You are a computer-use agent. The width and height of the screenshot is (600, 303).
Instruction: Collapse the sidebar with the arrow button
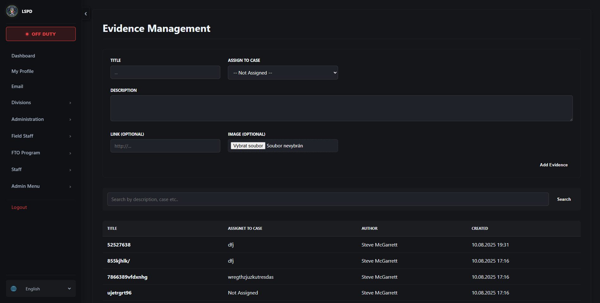[x=86, y=14]
